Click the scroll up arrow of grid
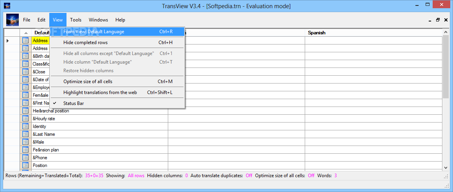Screen dimensions: 453x192 tap(446, 32)
